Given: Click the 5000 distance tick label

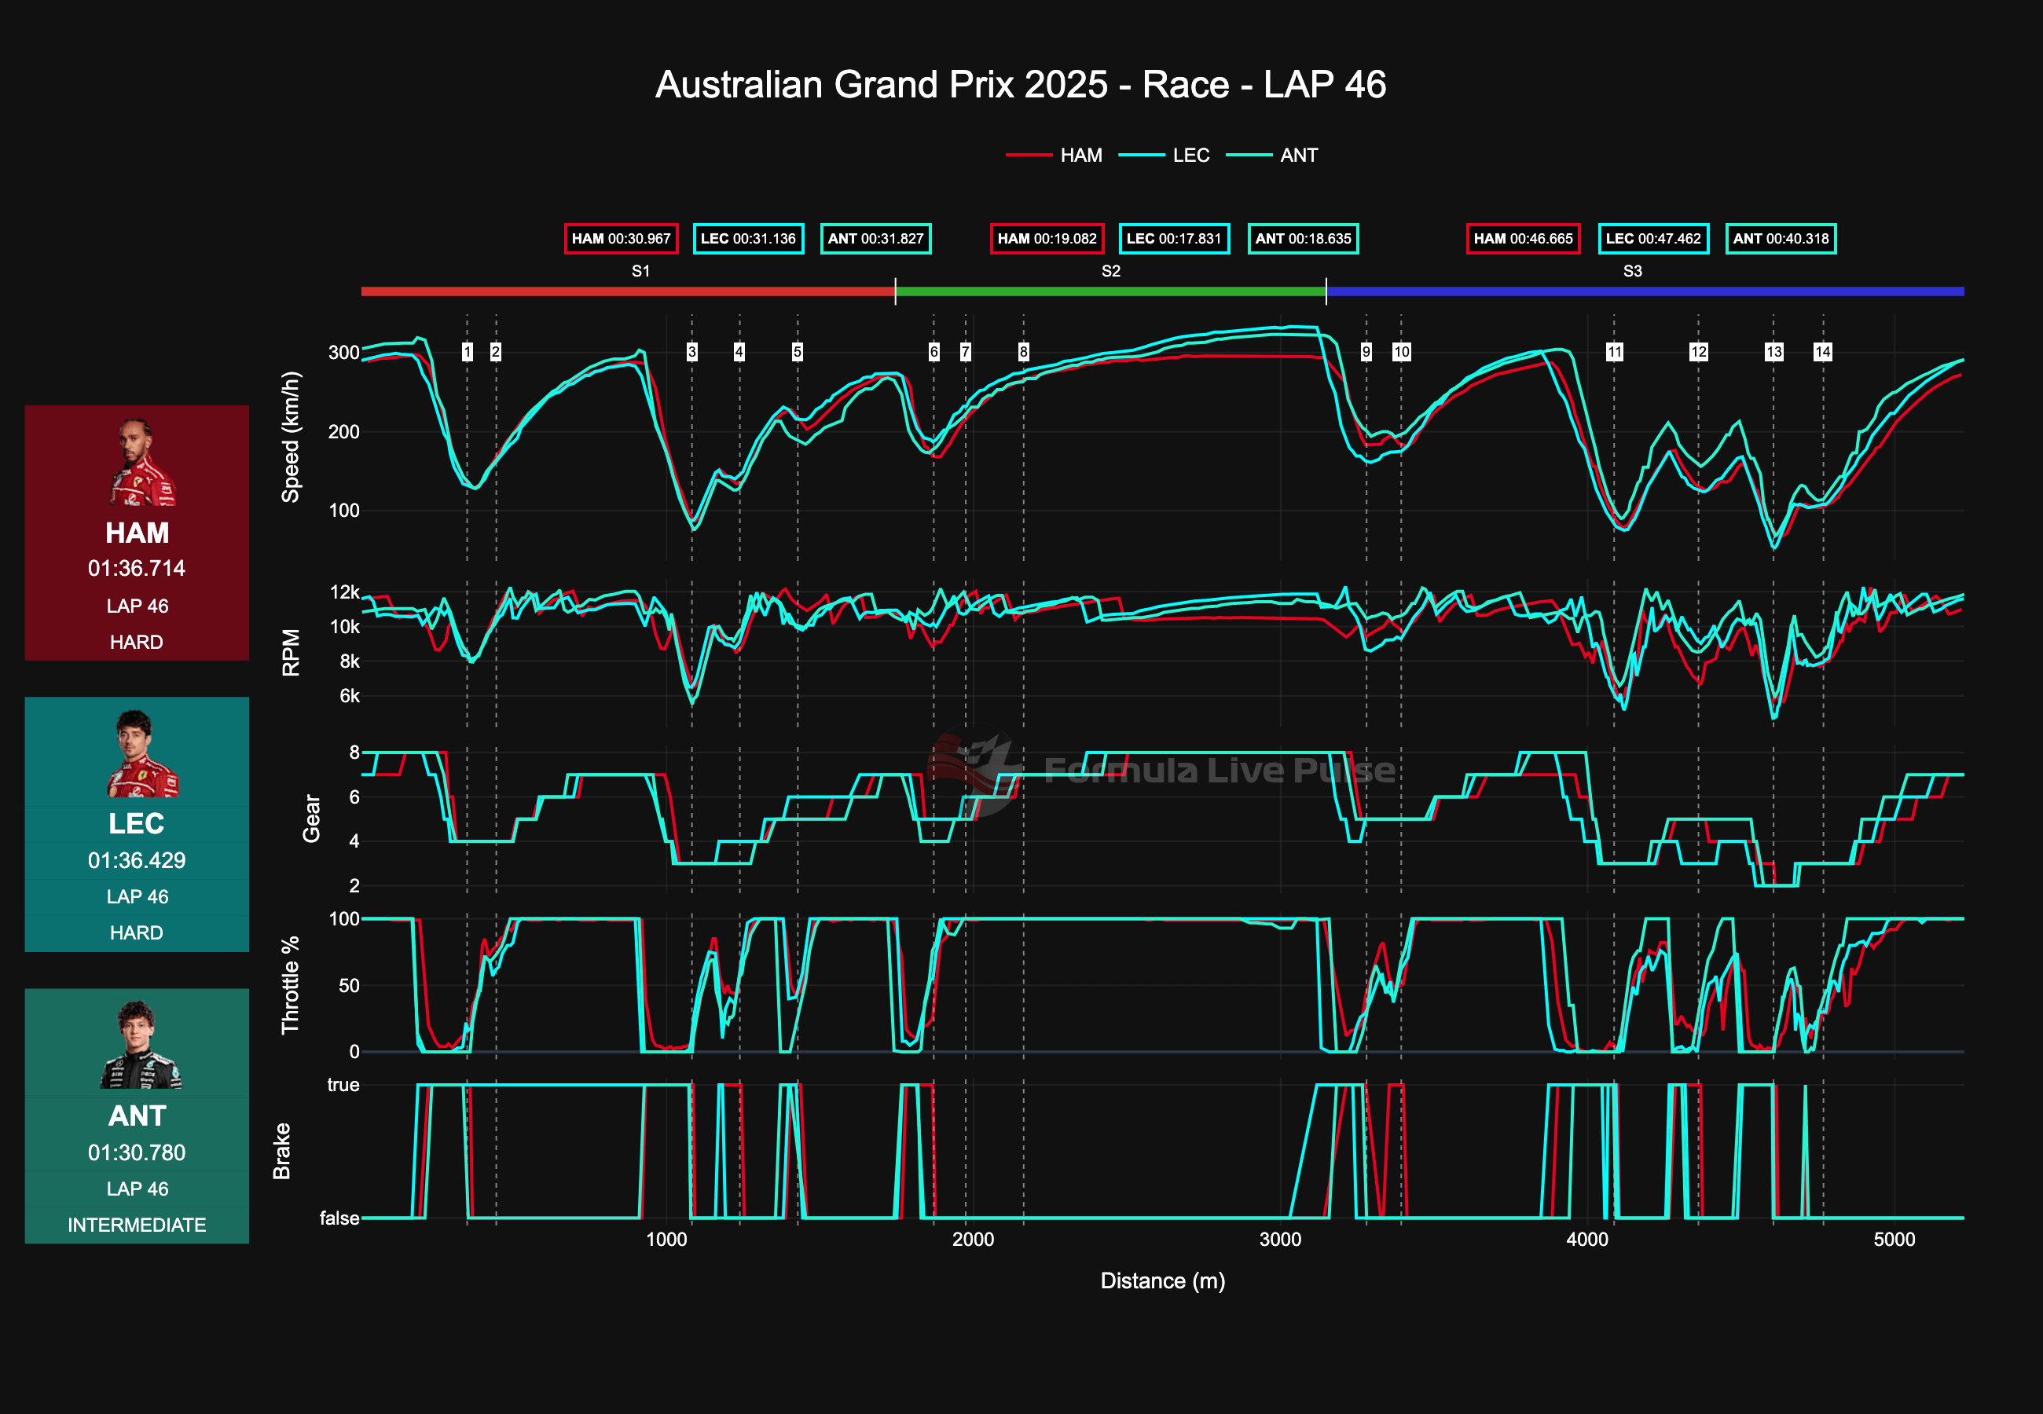Looking at the screenshot, I should pyautogui.click(x=1894, y=1240).
